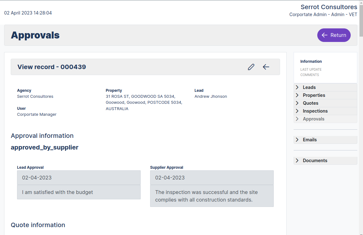Click the Lead Approval date field
363x235 pixels.
[x=79, y=177]
